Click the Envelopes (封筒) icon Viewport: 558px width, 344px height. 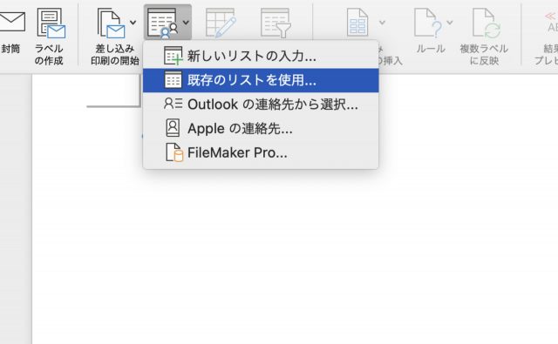pos(12,21)
